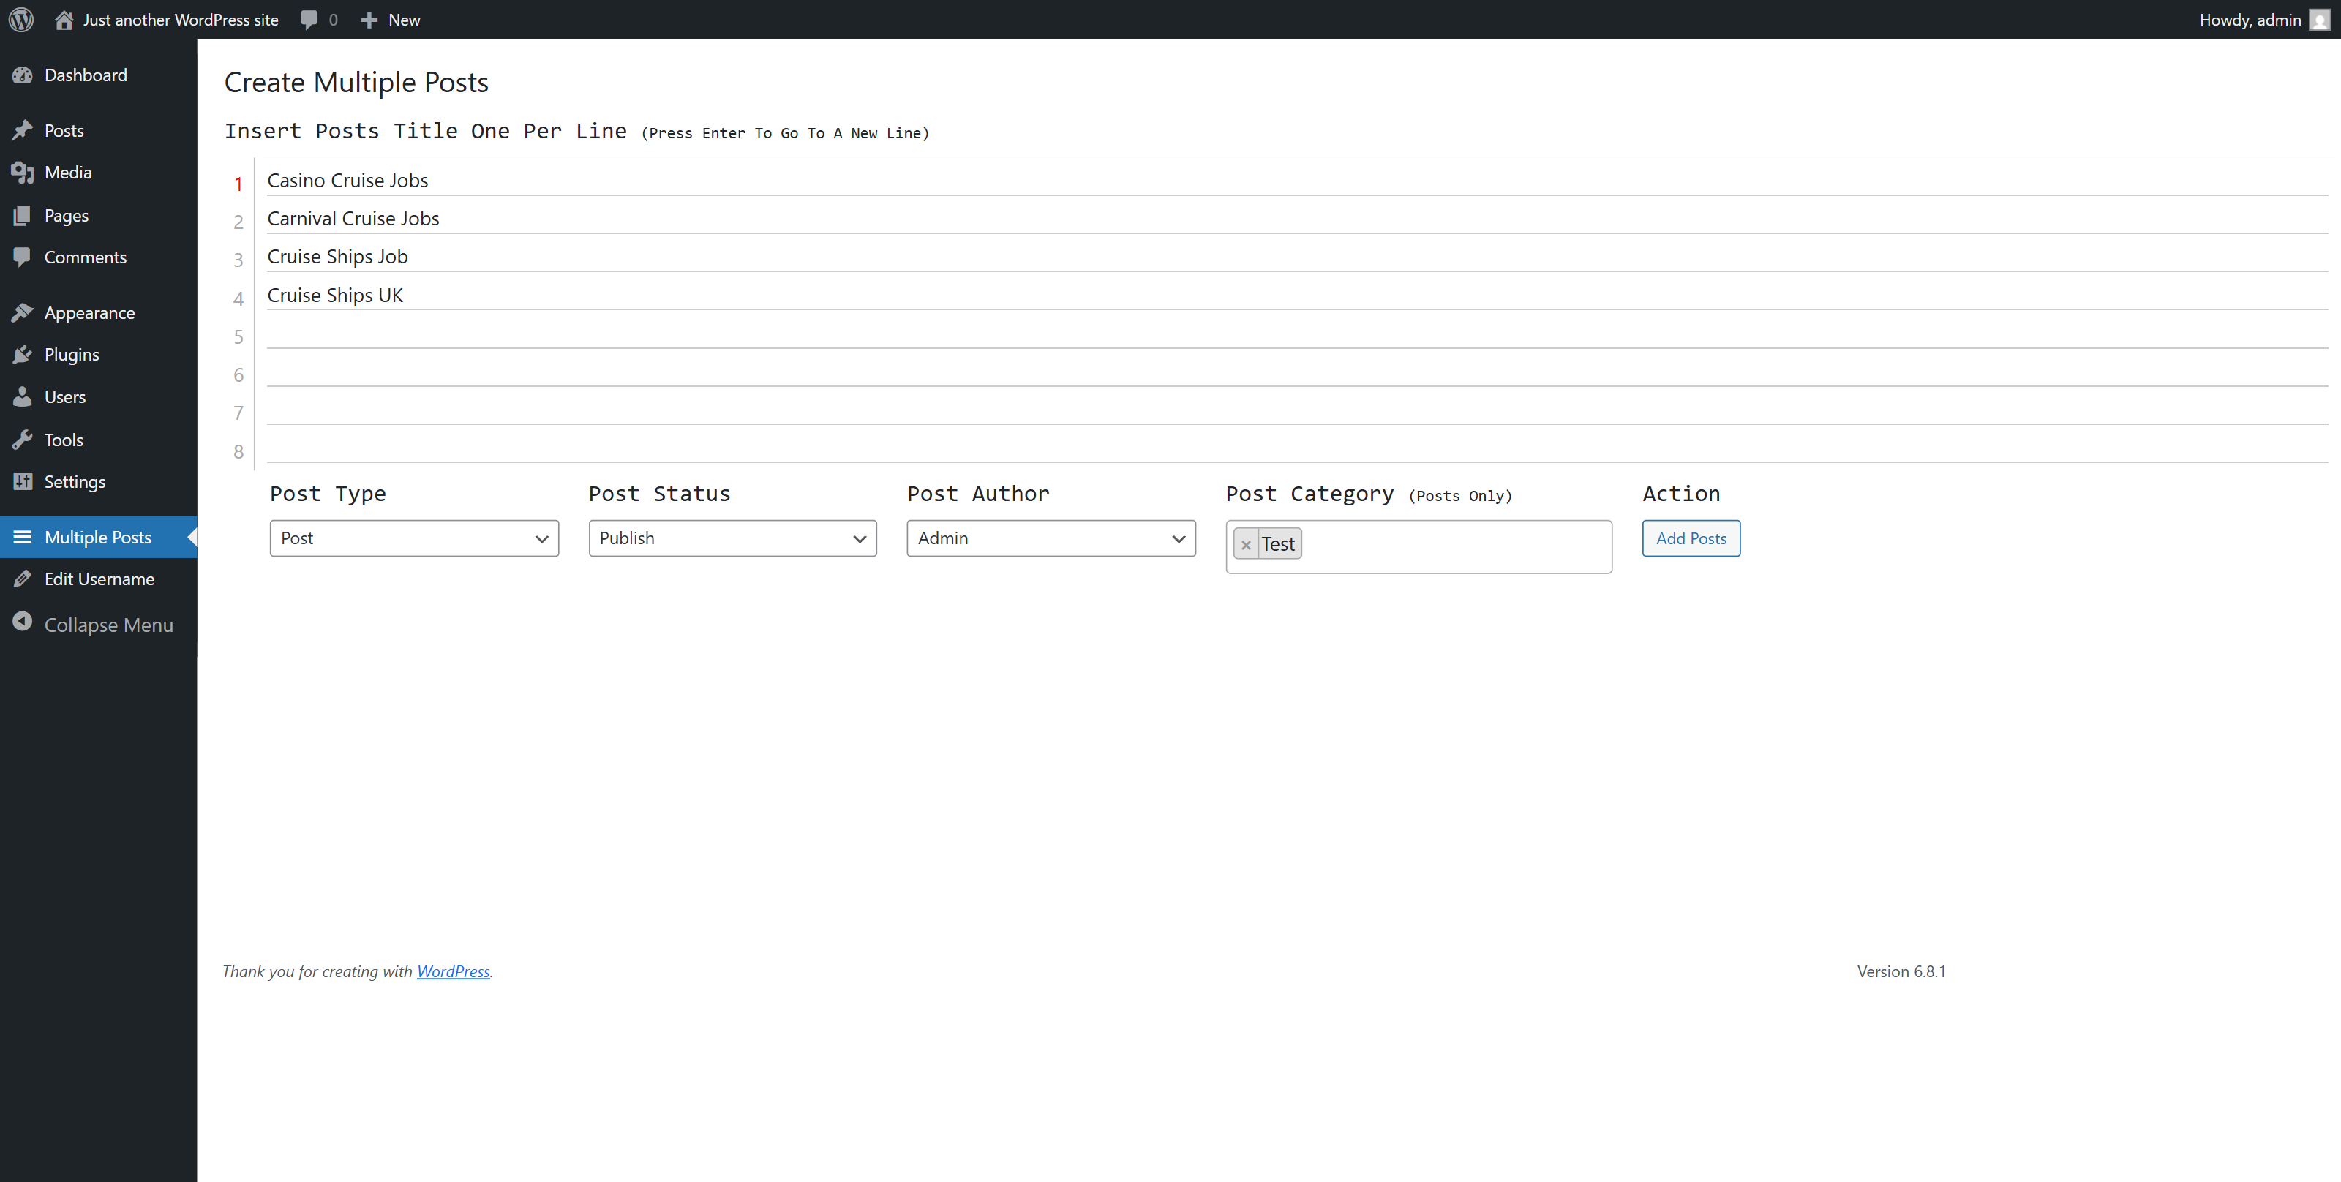The width and height of the screenshot is (2341, 1182).
Task: Follow the WordPress footer link
Action: click(453, 971)
